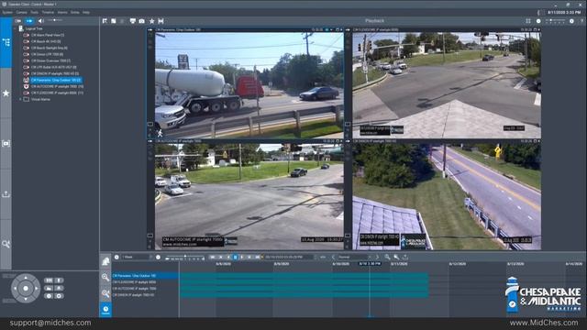587x330 pixels.
Task: Click the PTZ pan left arrow
Action: (x=15, y=289)
